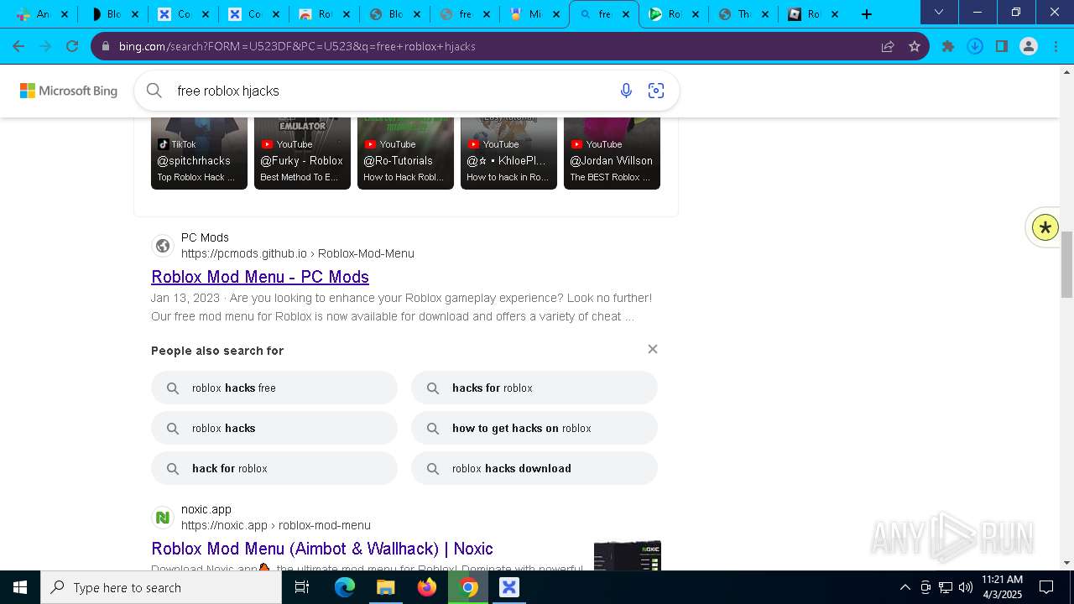The image size is (1074, 604).
Task: Show hidden system tray icons
Action: (x=905, y=587)
